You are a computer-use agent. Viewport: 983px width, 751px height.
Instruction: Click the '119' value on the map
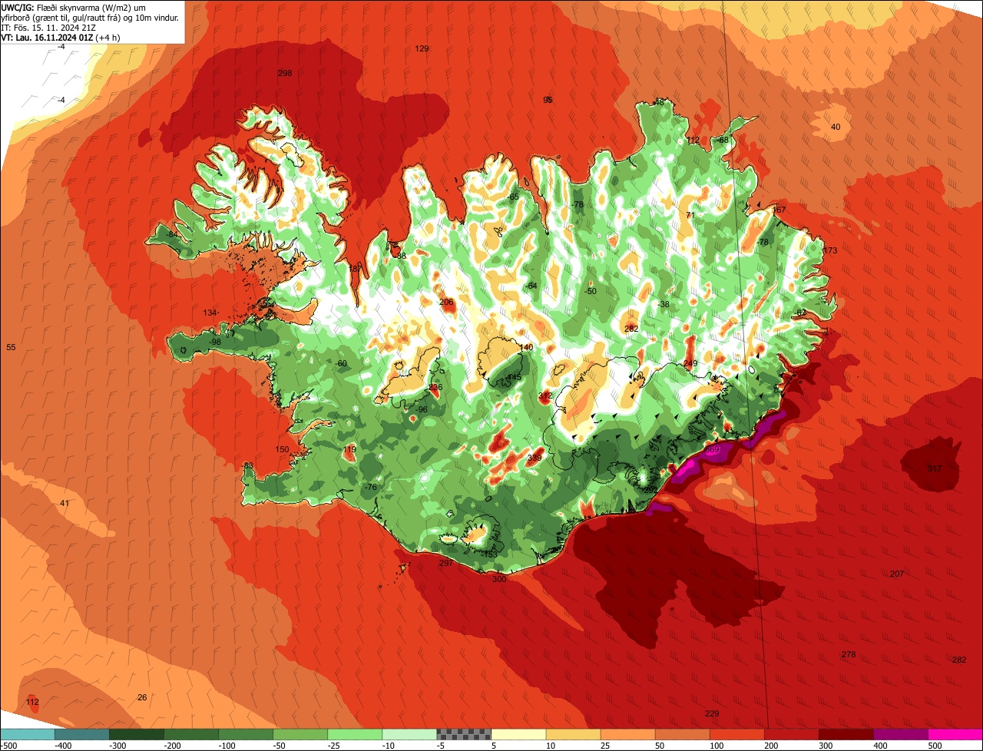click(349, 449)
